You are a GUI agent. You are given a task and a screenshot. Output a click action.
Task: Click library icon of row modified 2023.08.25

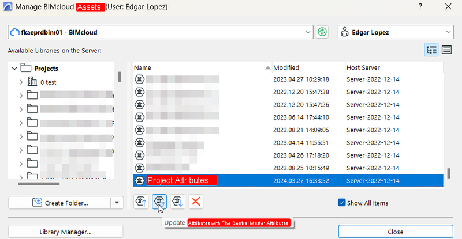pos(140,168)
